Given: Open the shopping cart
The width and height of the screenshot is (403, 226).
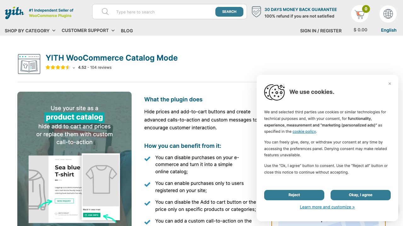Looking at the screenshot, I should coord(360,14).
